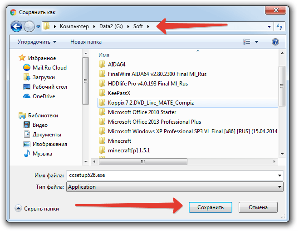Click the file list horizontal scrollbar thumb
The height and width of the screenshot is (231, 304).
point(143,161)
